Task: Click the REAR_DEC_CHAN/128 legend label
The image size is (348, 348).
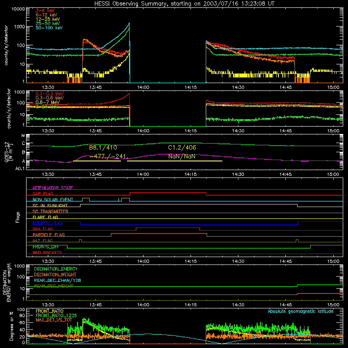Action: 57,281
